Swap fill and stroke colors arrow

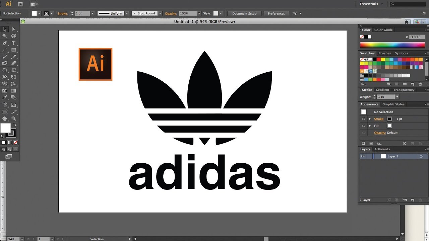coord(15,125)
